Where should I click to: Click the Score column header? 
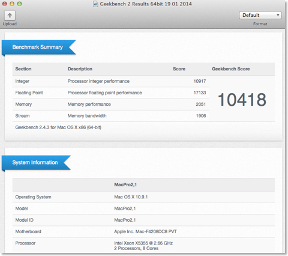[x=179, y=69]
